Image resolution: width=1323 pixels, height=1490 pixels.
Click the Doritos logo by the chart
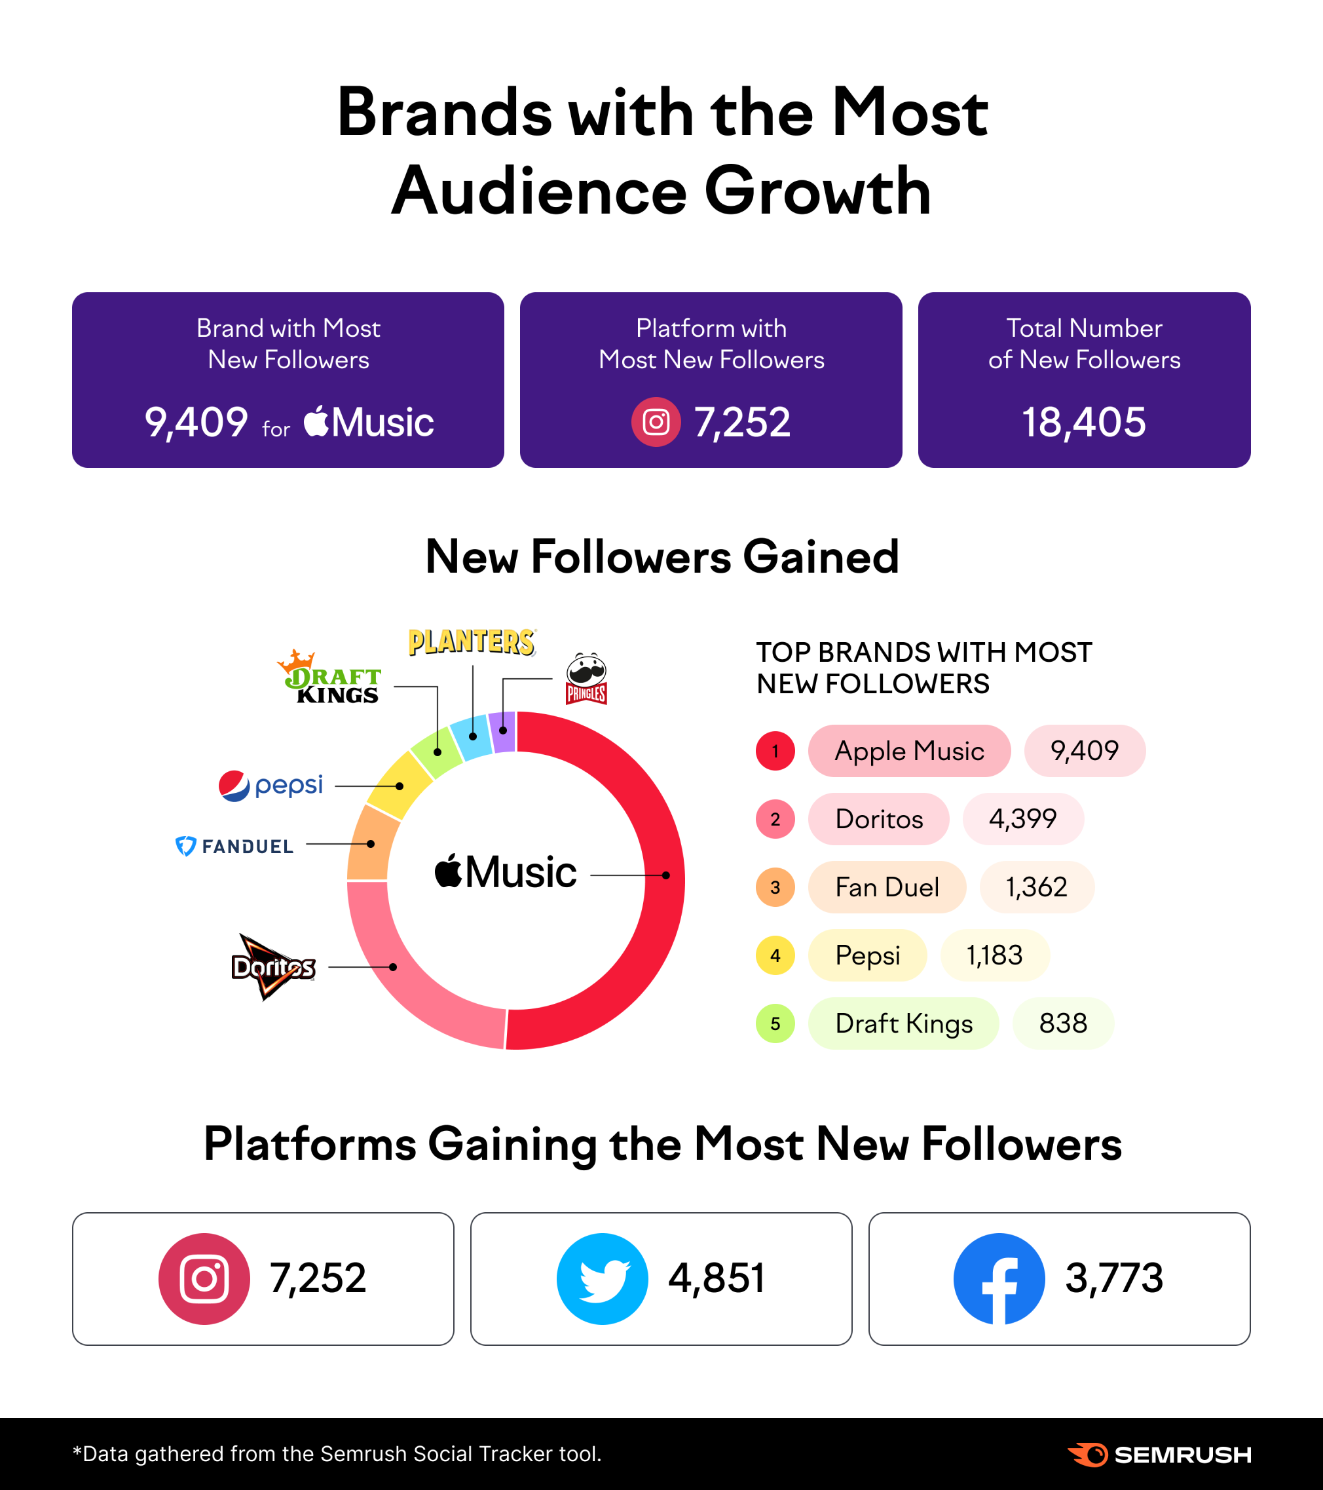273,966
